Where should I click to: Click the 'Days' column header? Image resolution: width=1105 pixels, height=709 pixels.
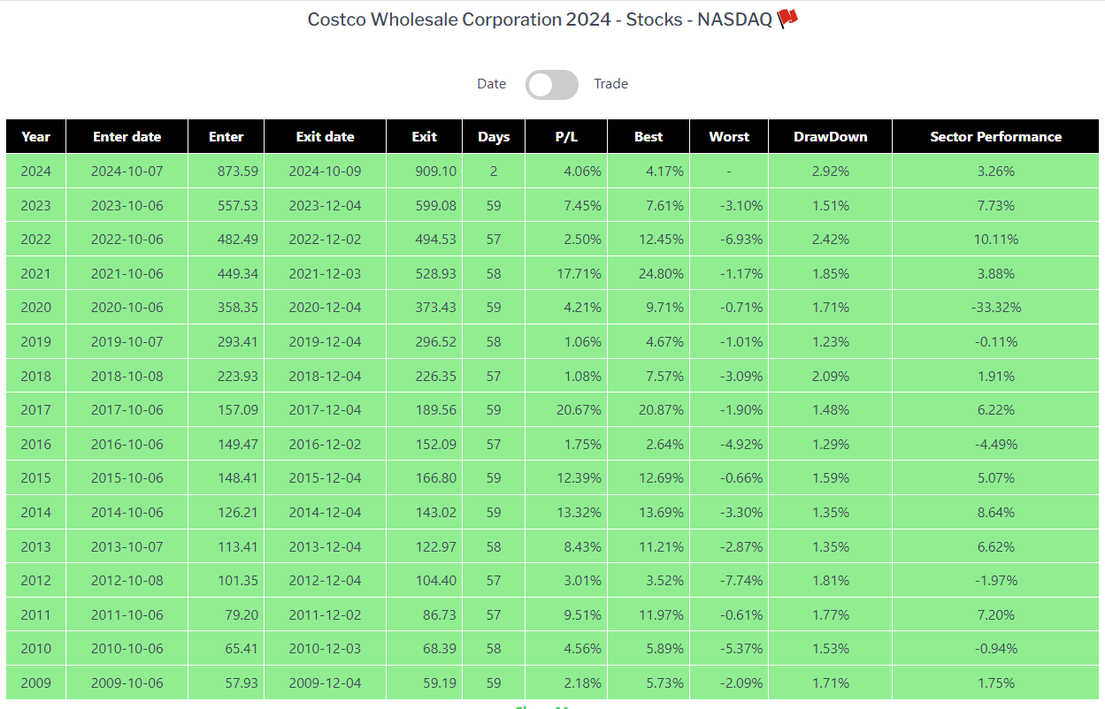point(494,137)
